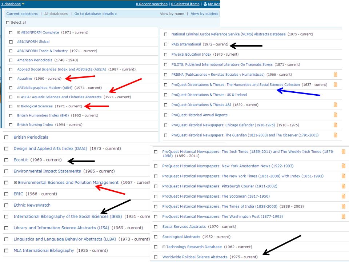Choose View by subject
The image size is (349, 262).
(x=204, y=13)
